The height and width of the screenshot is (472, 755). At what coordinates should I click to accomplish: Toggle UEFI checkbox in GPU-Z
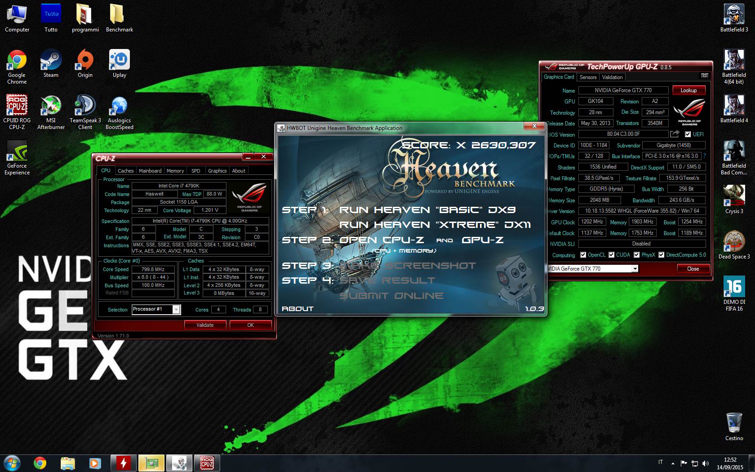click(x=688, y=134)
